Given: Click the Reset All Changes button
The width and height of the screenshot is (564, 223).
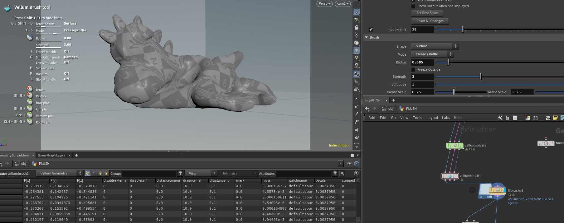Looking at the screenshot, I should tap(430, 21).
